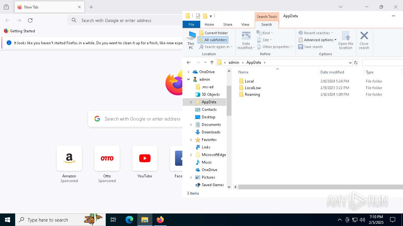Click Task View taskbar icon
The width and height of the screenshot is (403, 226).
click(x=113, y=220)
